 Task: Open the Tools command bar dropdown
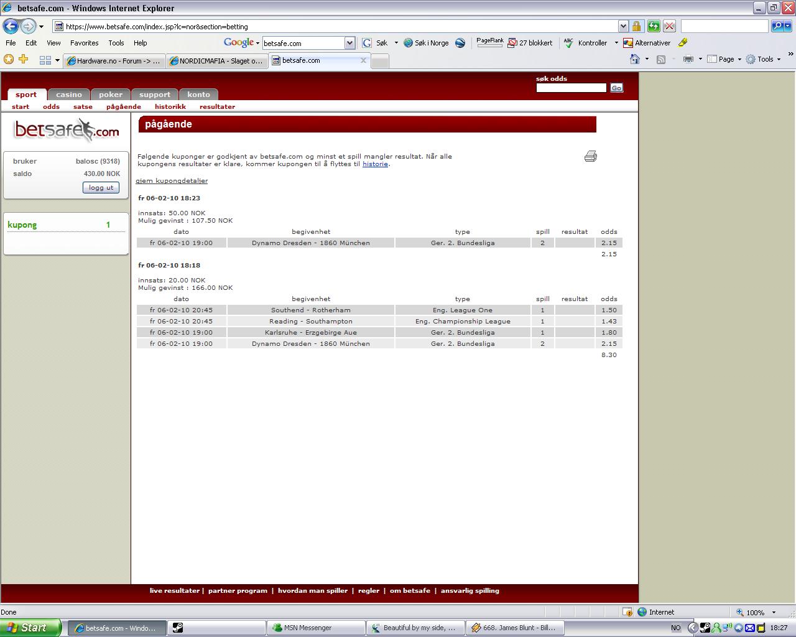(764, 59)
